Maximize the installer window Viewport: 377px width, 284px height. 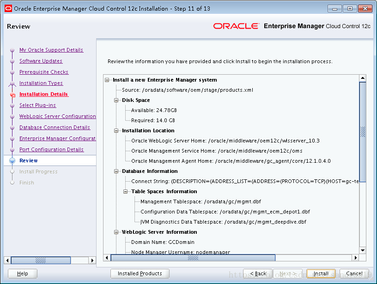[x=350, y=9]
